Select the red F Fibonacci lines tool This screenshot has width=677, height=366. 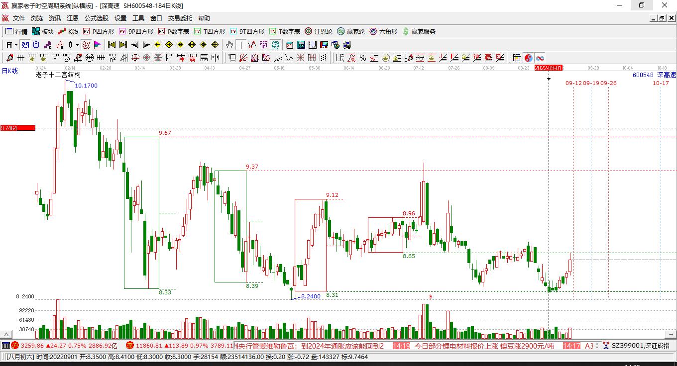(453, 58)
